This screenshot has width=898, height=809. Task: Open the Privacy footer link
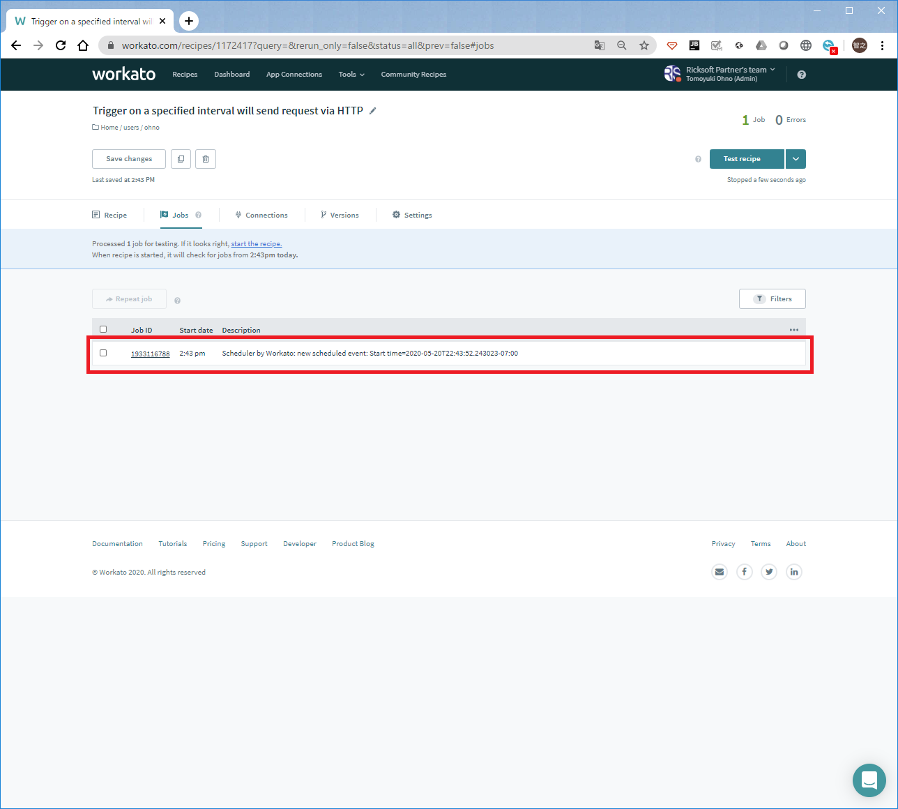[723, 544]
